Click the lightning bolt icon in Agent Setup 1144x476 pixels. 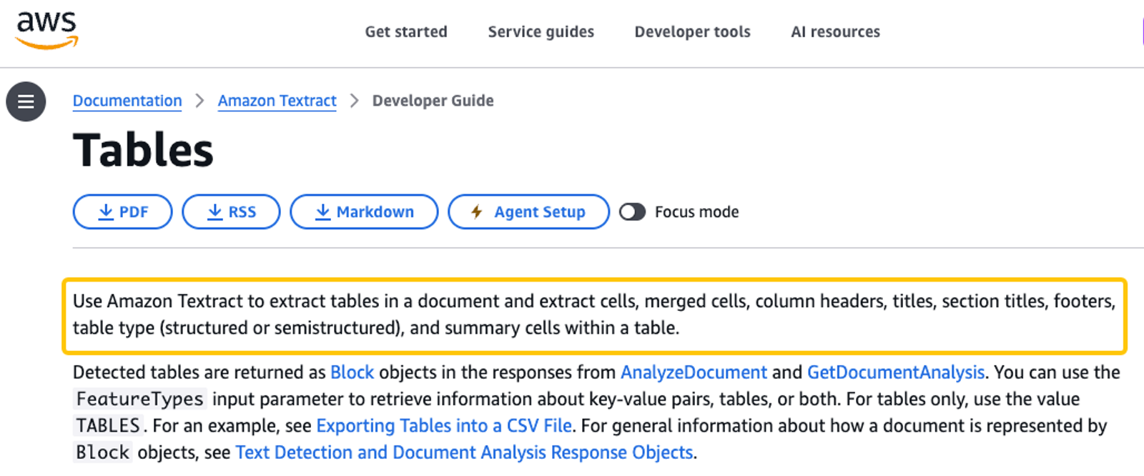[477, 212]
